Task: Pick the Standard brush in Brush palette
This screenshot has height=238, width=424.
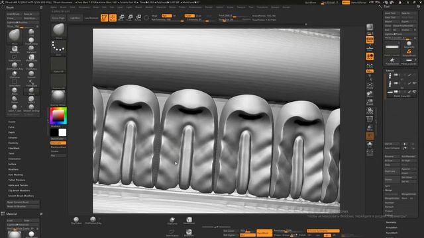Action: [31, 49]
